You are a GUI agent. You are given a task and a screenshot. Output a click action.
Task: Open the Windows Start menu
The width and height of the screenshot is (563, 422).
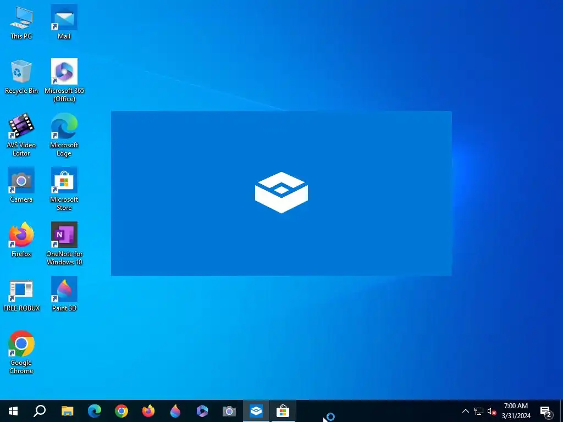[x=13, y=411]
